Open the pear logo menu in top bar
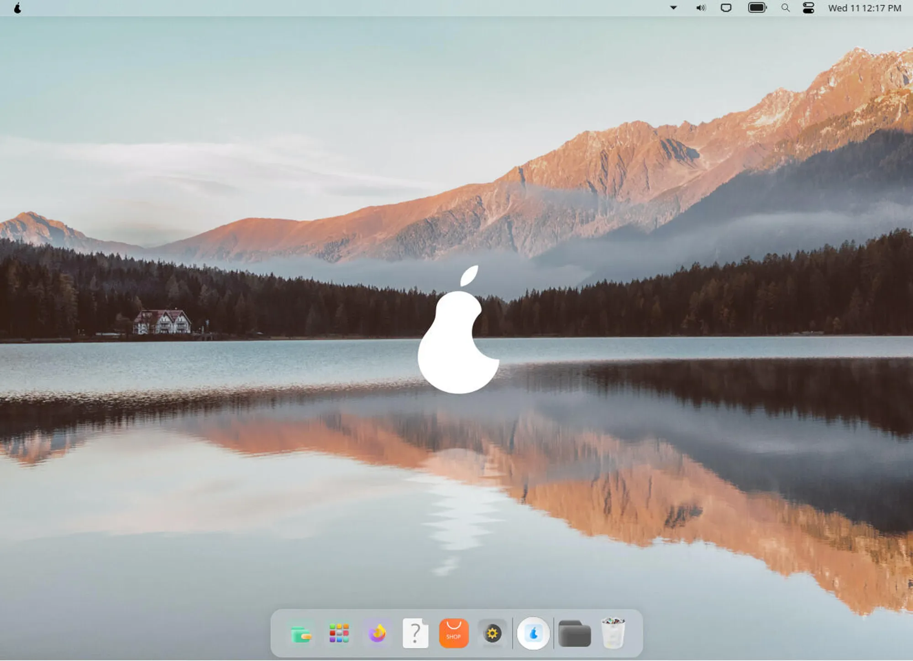Screen dimensions: 913x661 (x=17, y=8)
